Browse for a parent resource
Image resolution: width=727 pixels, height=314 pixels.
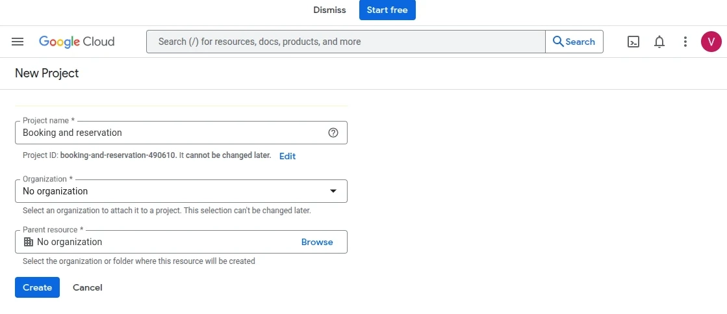point(317,242)
